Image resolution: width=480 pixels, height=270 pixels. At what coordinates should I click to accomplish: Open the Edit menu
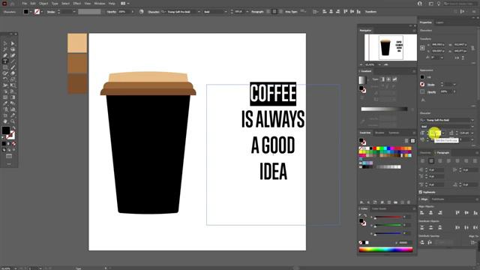[x=33, y=4]
